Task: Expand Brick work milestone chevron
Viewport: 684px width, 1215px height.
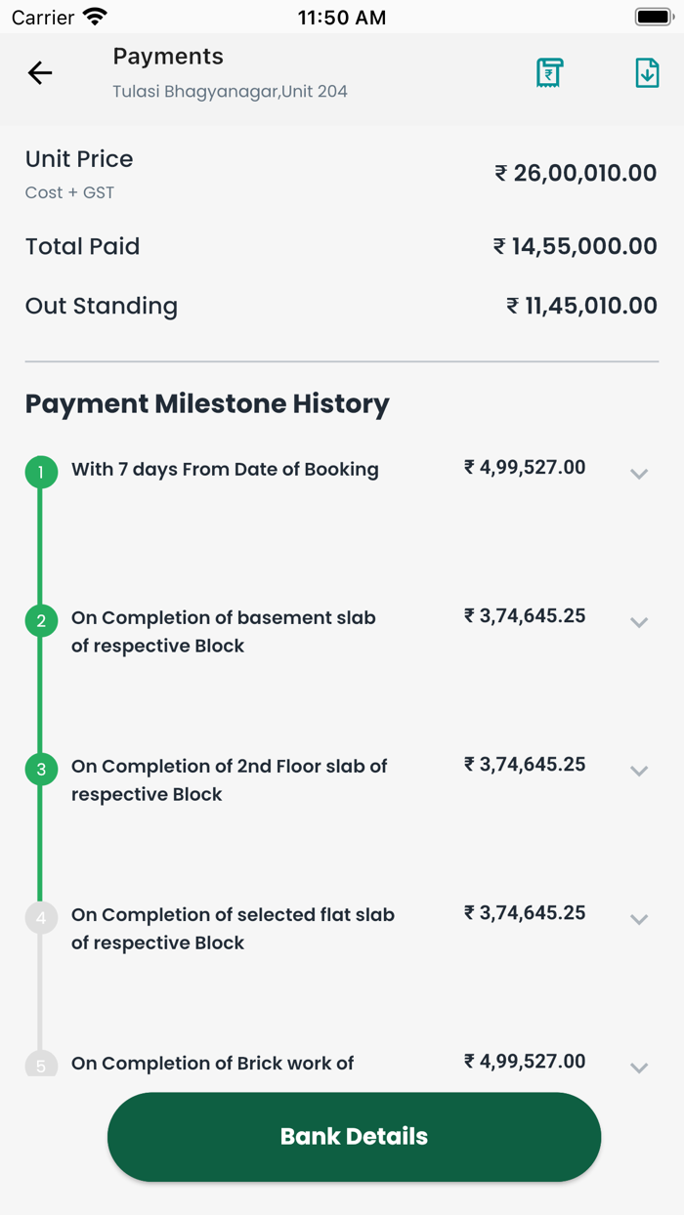Action: tap(639, 1067)
